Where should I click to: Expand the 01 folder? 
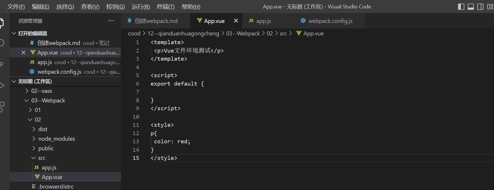(30, 110)
